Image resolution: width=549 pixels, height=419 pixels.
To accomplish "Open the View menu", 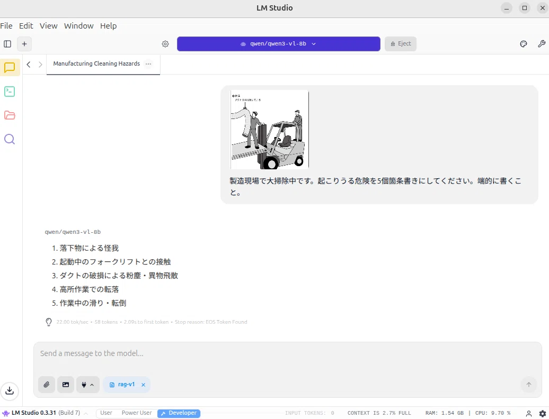I will [x=48, y=26].
